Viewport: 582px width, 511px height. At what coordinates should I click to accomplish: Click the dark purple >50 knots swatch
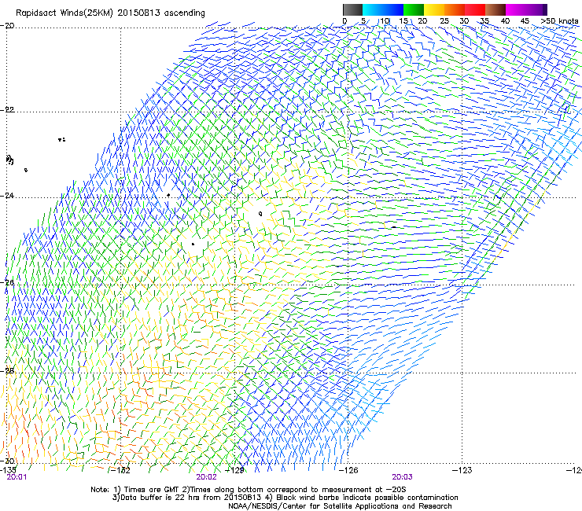coord(544,9)
